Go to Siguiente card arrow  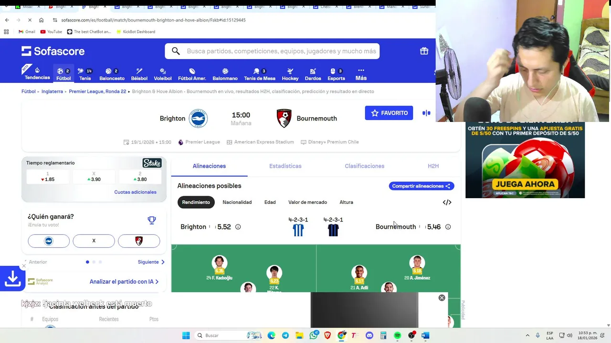point(151,262)
